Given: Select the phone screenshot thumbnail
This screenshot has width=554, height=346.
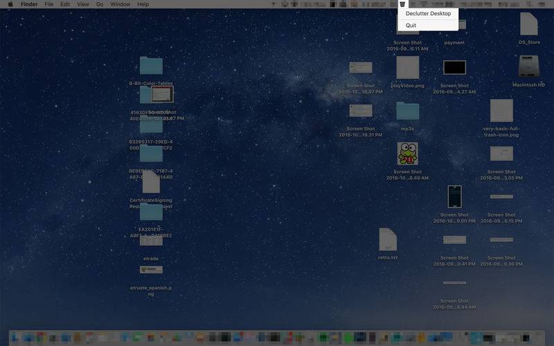Looking at the screenshot, I should (x=454, y=197).
